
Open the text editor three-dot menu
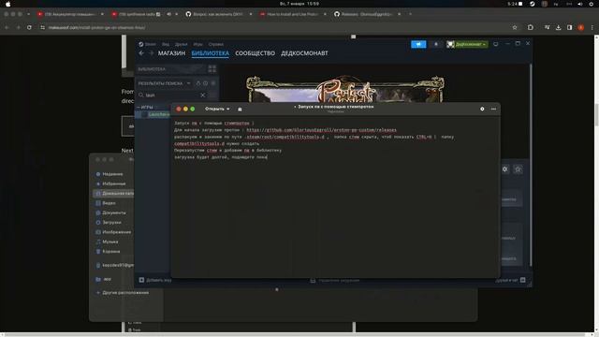(x=493, y=109)
